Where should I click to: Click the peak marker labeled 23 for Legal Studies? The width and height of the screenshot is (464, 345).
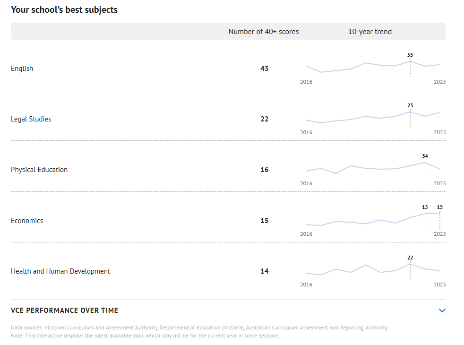pyautogui.click(x=410, y=105)
